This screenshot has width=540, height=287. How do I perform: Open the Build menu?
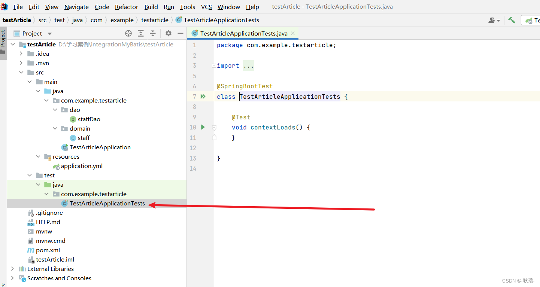151,7
